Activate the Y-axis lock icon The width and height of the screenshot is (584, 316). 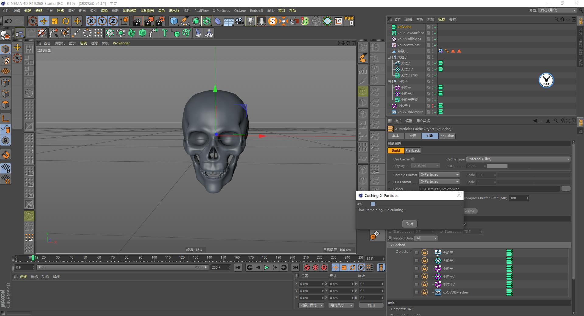click(x=102, y=21)
